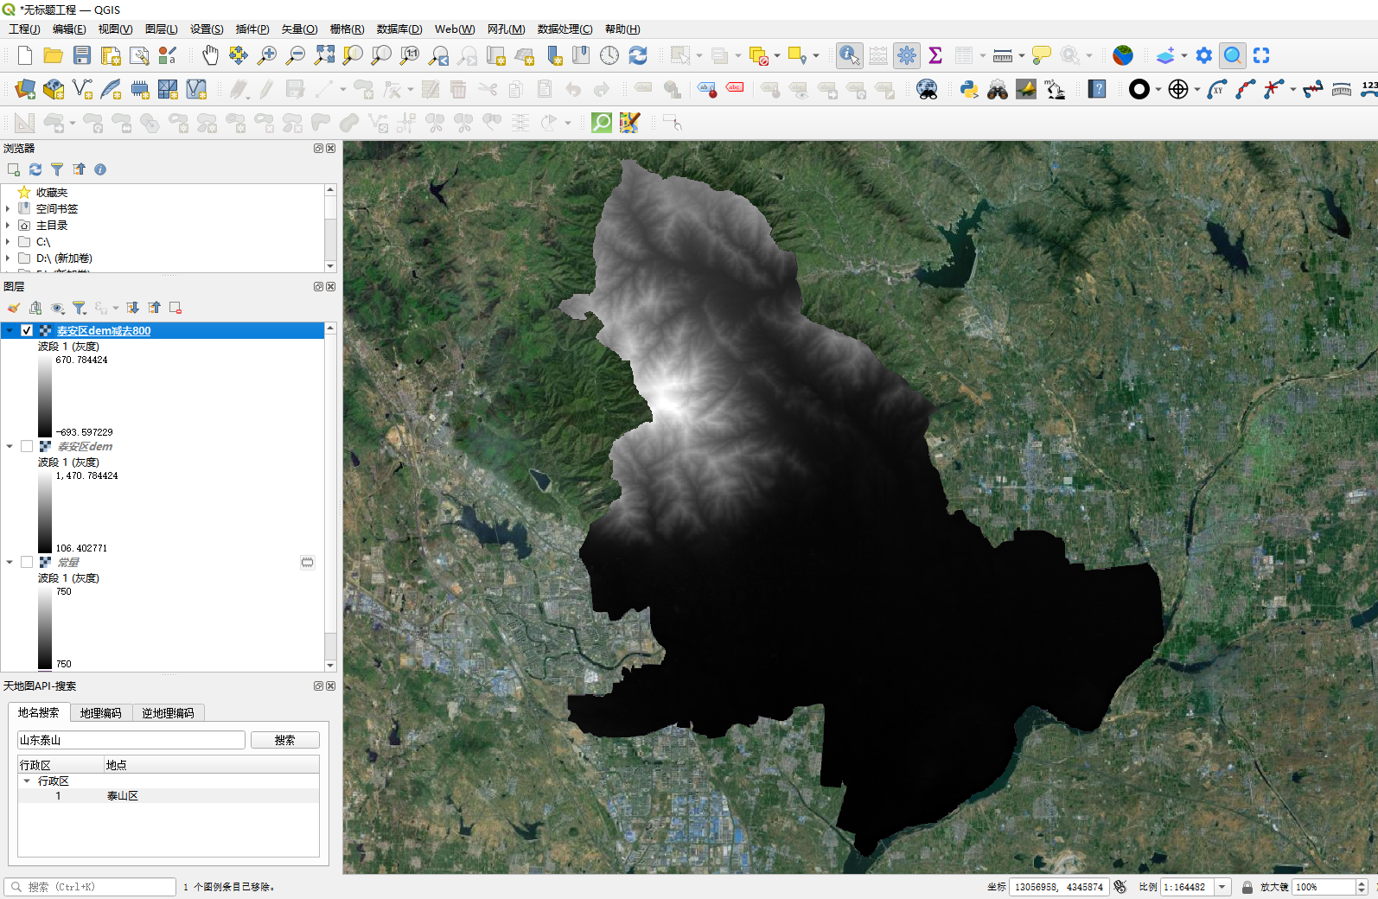Save the project with the floppy disk icon

tap(82, 55)
